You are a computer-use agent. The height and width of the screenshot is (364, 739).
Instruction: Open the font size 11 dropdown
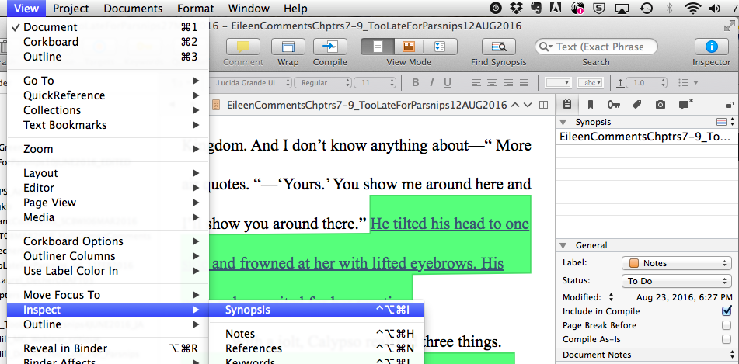click(375, 83)
